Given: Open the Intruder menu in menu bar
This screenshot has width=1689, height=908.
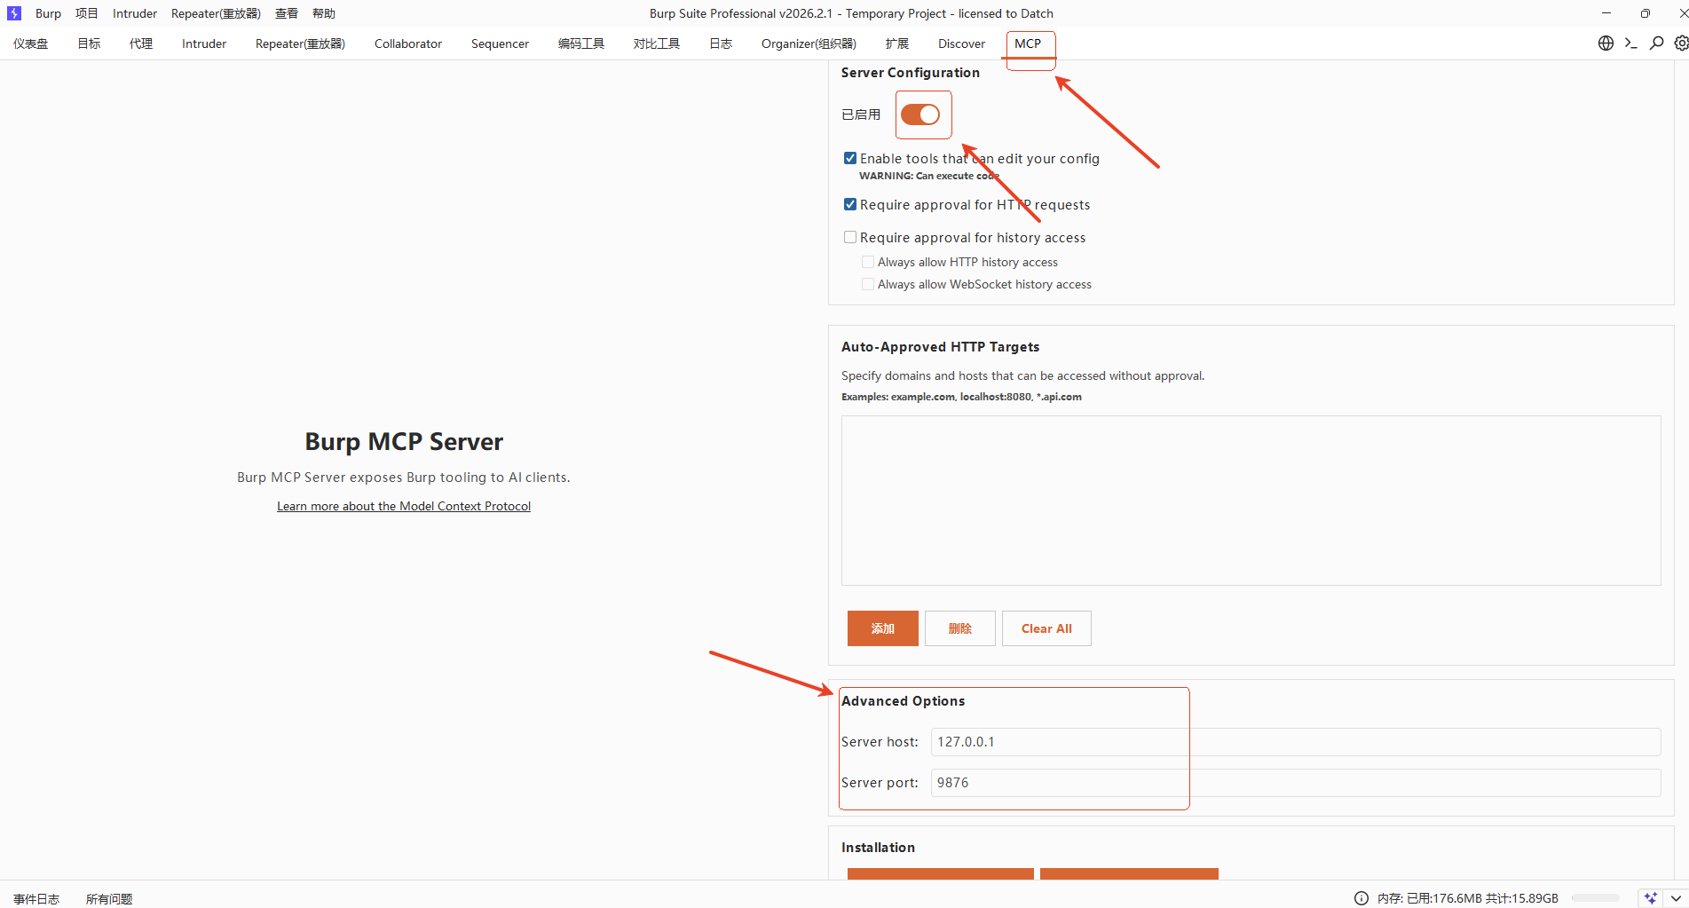Looking at the screenshot, I should (135, 13).
